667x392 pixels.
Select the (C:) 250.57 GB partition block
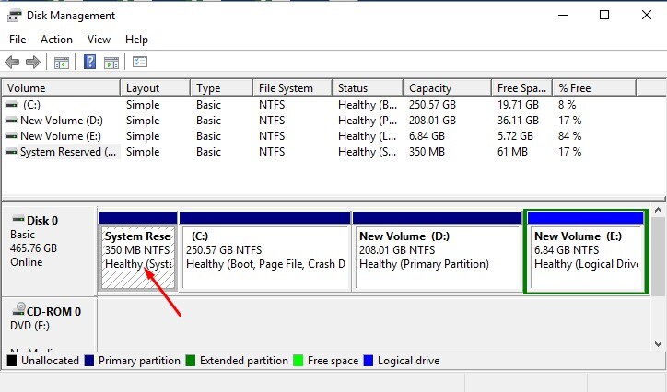pyautogui.click(x=265, y=250)
